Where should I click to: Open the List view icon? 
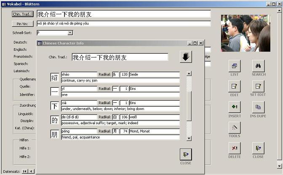click(x=234, y=66)
